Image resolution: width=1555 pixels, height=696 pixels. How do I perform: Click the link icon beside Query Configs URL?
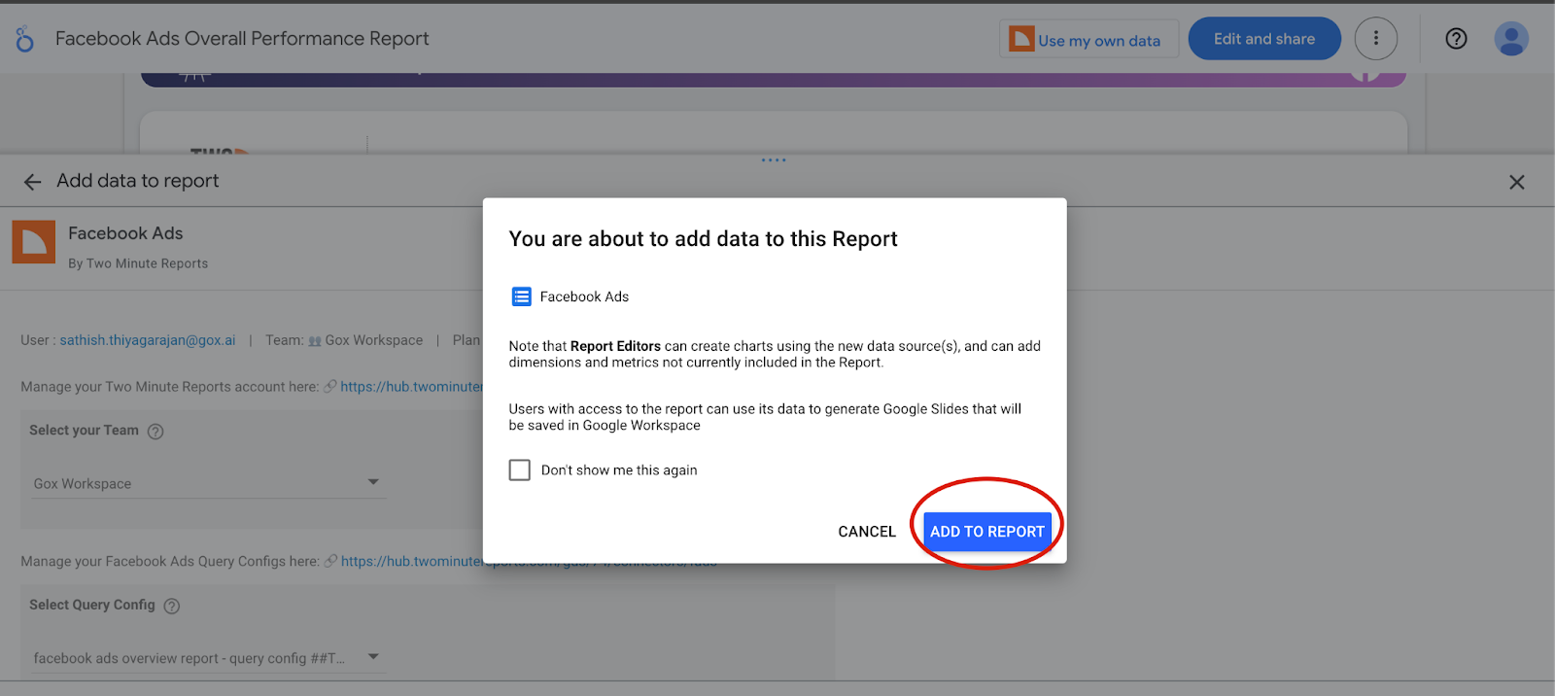330,561
